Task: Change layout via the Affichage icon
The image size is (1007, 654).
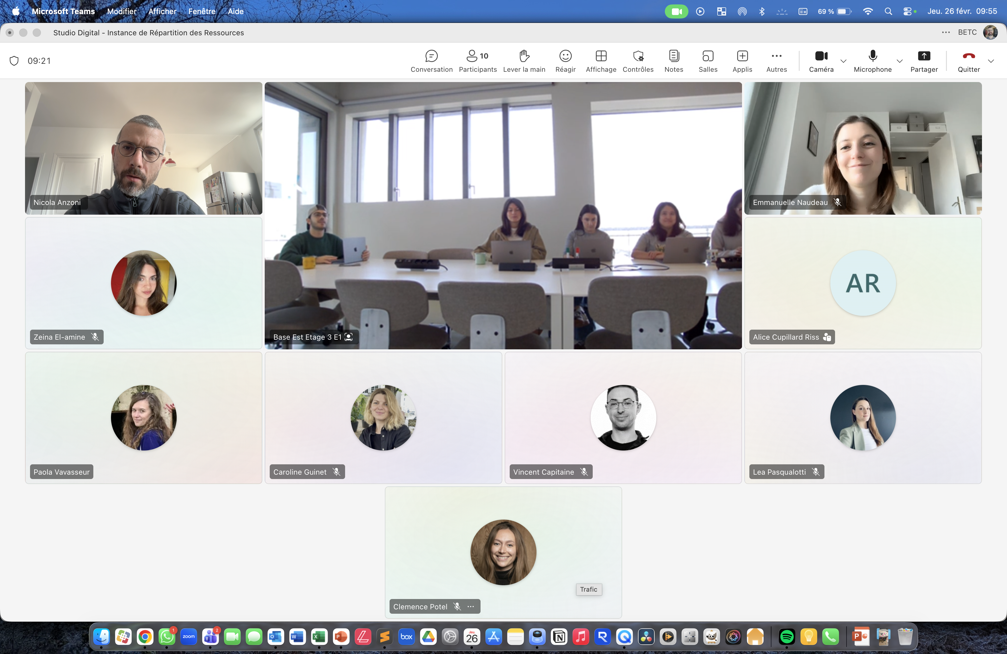Action: click(x=601, y=61)
